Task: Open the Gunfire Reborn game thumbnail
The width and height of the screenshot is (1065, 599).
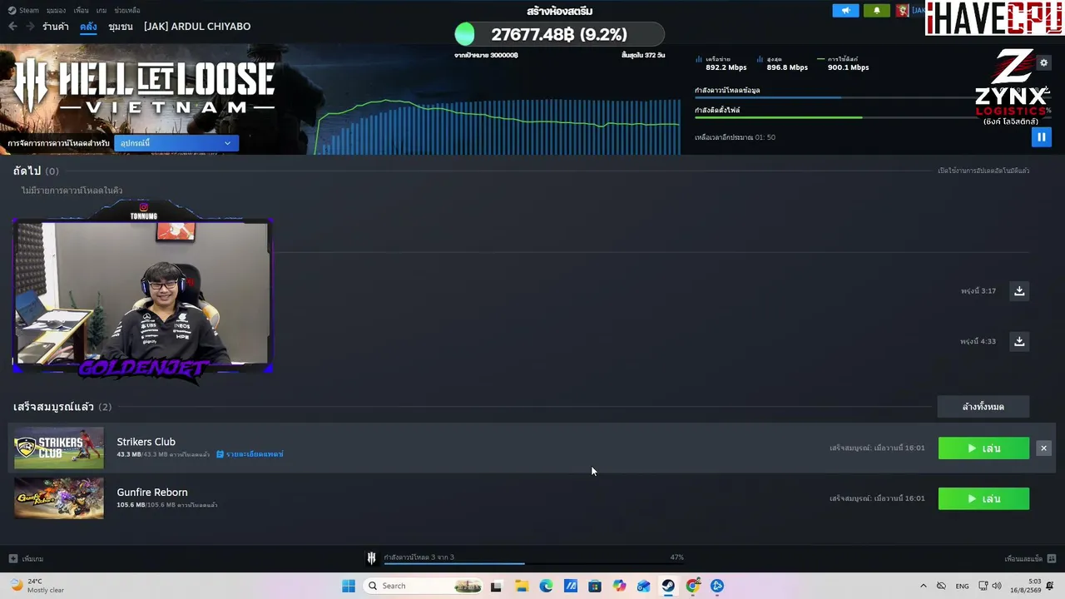Action: (x=59, y=498)
